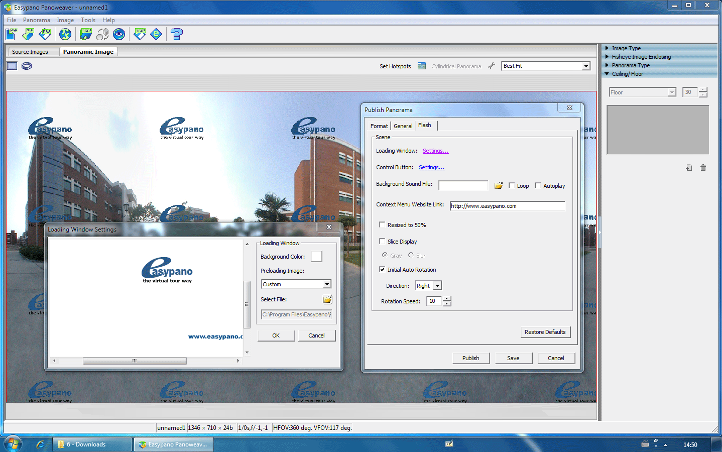This screenshot has width=722, height=452.
Task: Click Cancel in Loading Window Settings
Action: 316,335
